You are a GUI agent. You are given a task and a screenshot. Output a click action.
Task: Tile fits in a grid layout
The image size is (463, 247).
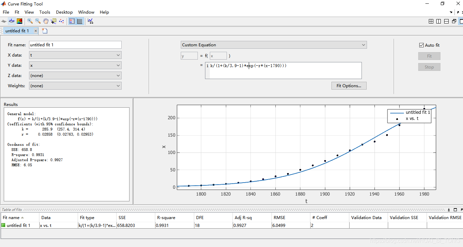coord(431,21)
